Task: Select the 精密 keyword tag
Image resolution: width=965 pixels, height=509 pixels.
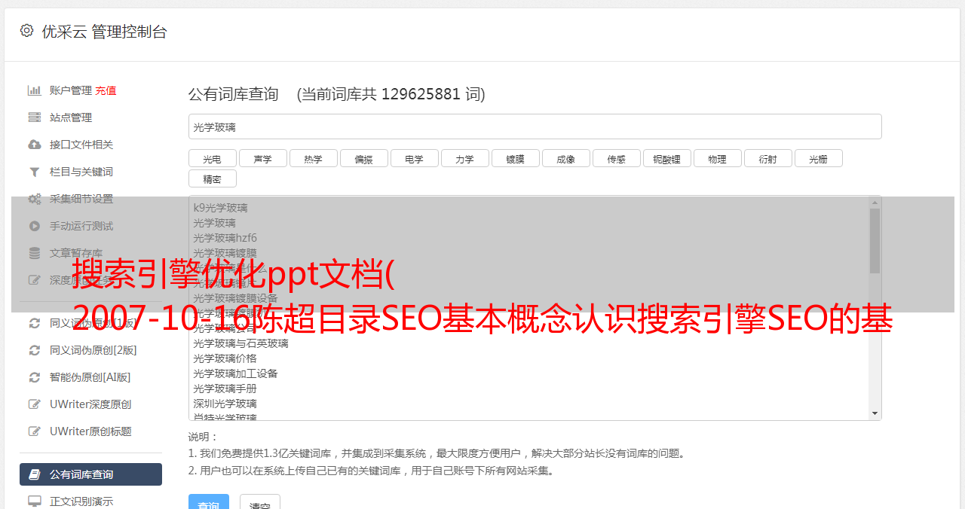Action: click(212, 178)
